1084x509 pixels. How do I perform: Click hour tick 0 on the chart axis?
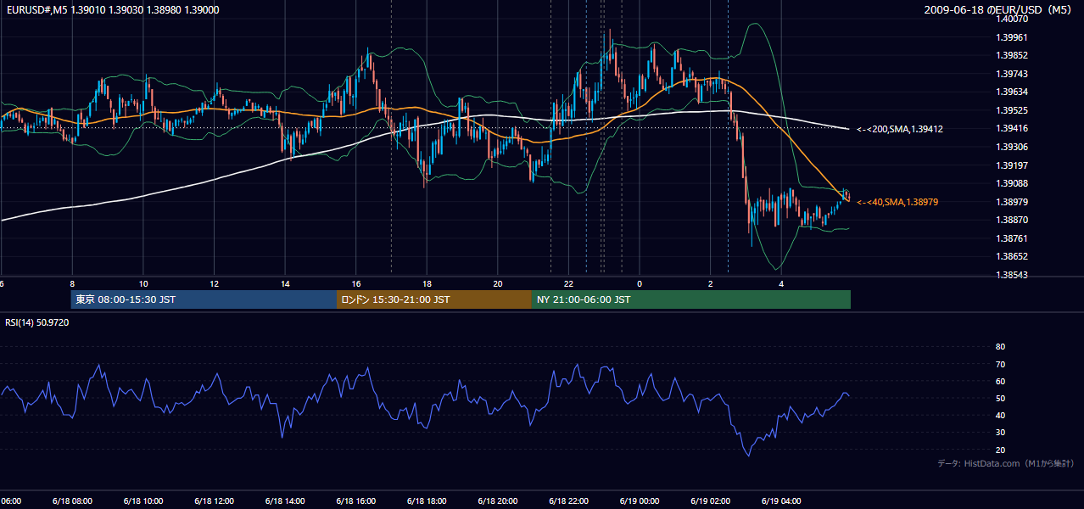click(640, 283)
